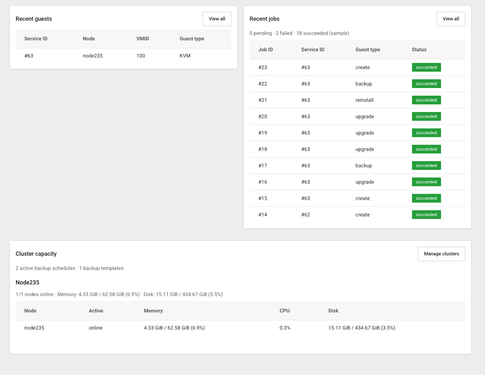Click upgrade type in job #20 row
This screenshot has width=485, height=375.
click(x=365, y=116)
